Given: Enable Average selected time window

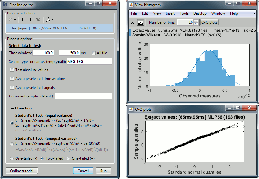Looking at the screenshot, I should [x=12, y=79].
